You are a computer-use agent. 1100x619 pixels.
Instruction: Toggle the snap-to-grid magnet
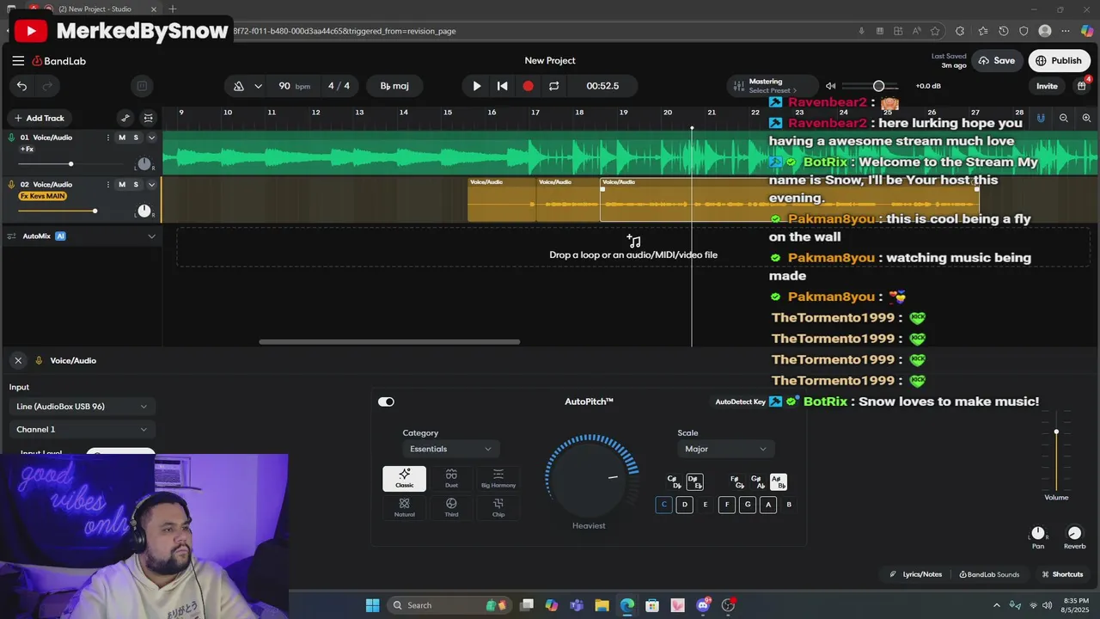1041,118
